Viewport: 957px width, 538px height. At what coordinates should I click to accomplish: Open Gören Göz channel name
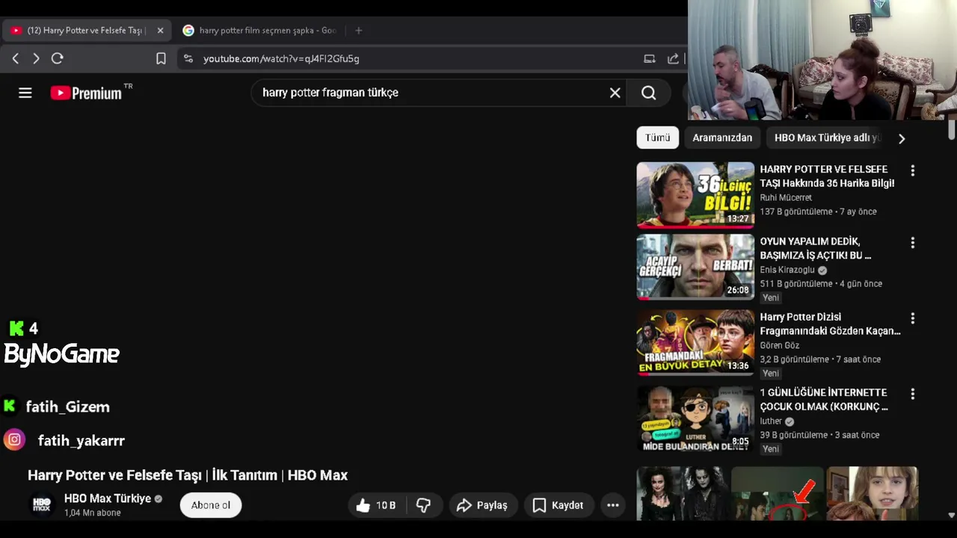779,346
